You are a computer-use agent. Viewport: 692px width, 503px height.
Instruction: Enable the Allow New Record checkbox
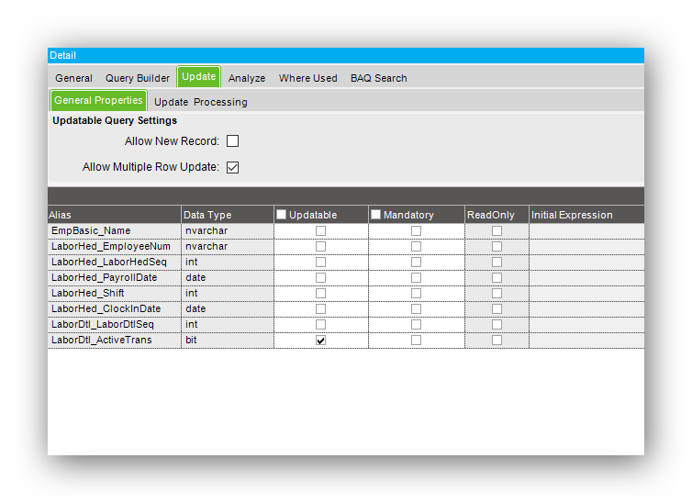[232, 141]
